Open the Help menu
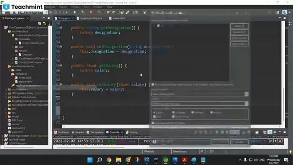The width and height of the screenshot is (293, 165). pos(109,7)
